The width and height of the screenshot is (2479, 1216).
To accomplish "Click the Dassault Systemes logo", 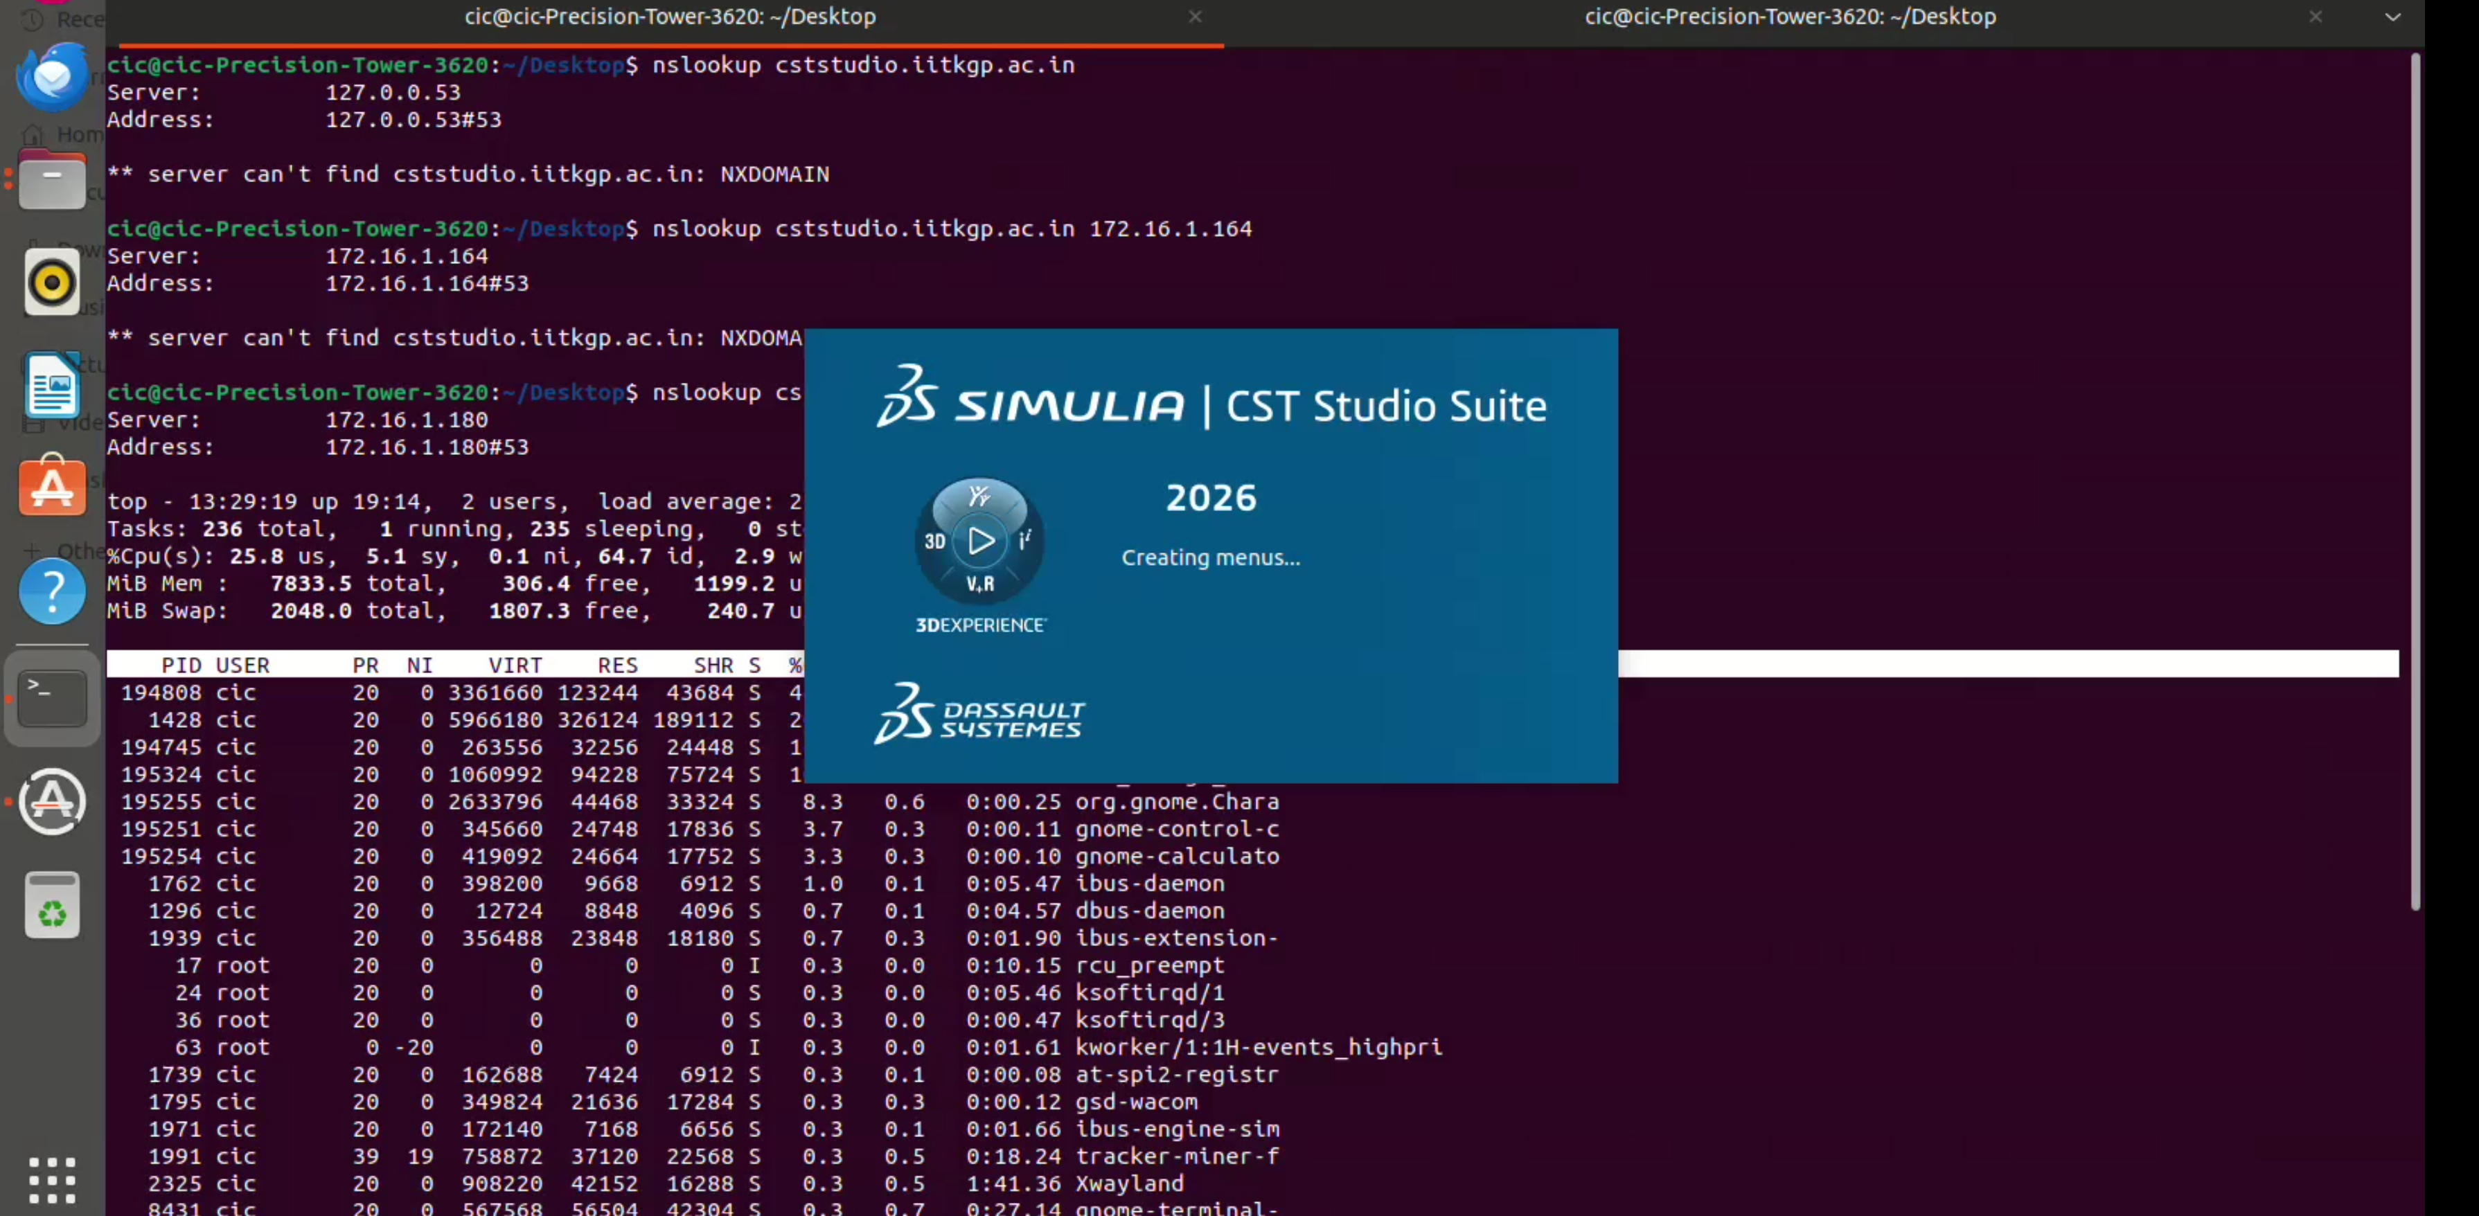I will pos(979,713).
